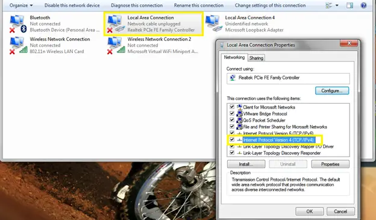Toggle Link-Layer Topology Discovery Mapper checkbox
This screenshot has width=376, height=220.
(232, 146)
